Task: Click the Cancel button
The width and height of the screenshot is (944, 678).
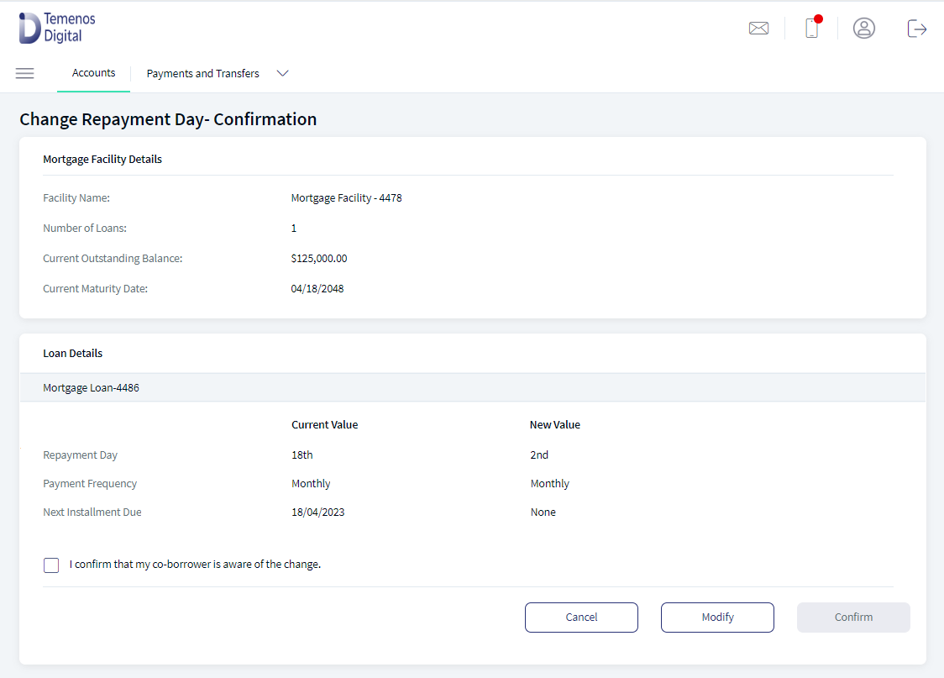Action: point(581,618)
